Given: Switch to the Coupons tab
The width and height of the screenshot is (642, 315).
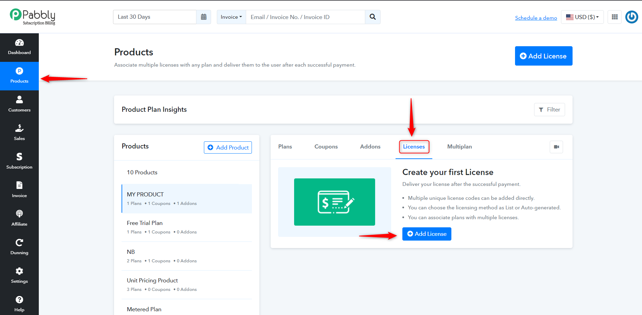Looking at the screenshot, I should coord(326,147).
